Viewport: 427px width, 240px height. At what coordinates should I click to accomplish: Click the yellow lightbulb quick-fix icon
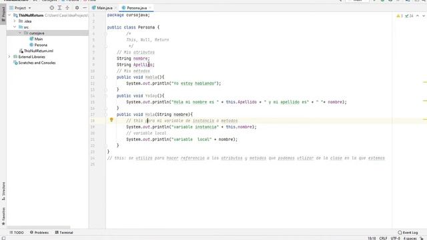click(x=111, y=120)
